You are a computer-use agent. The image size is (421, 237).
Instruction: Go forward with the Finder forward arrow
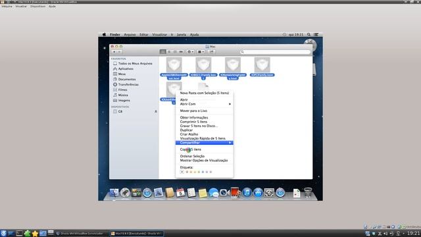120,51
